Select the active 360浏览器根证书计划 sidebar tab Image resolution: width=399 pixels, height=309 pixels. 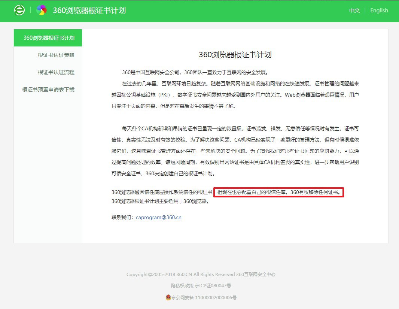(x=48, y=38)
